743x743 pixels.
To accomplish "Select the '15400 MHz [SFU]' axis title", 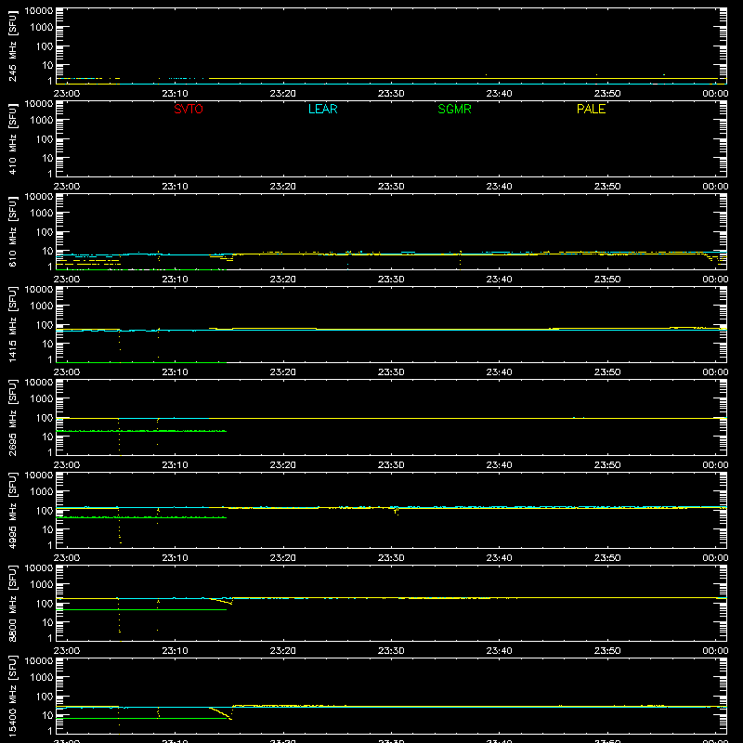I will coord(12,696).
